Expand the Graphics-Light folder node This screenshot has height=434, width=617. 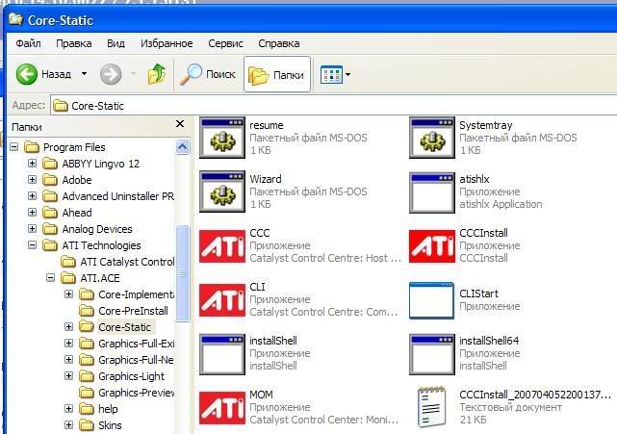(68, 375)
